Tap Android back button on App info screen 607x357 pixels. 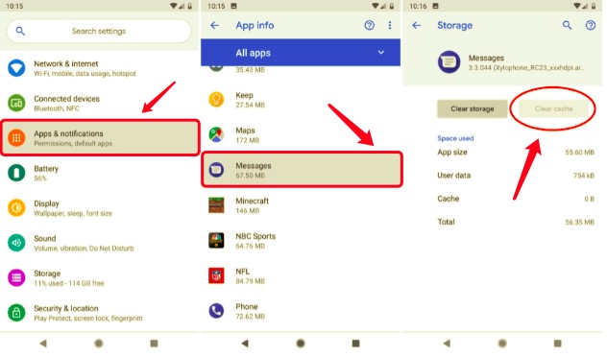245,343
